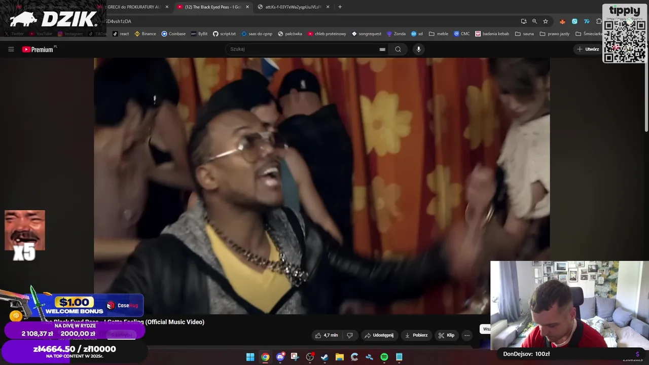Open the Binance bookmark
The height and width of the screenshot is (365, 649).
[x=145, y=34]
